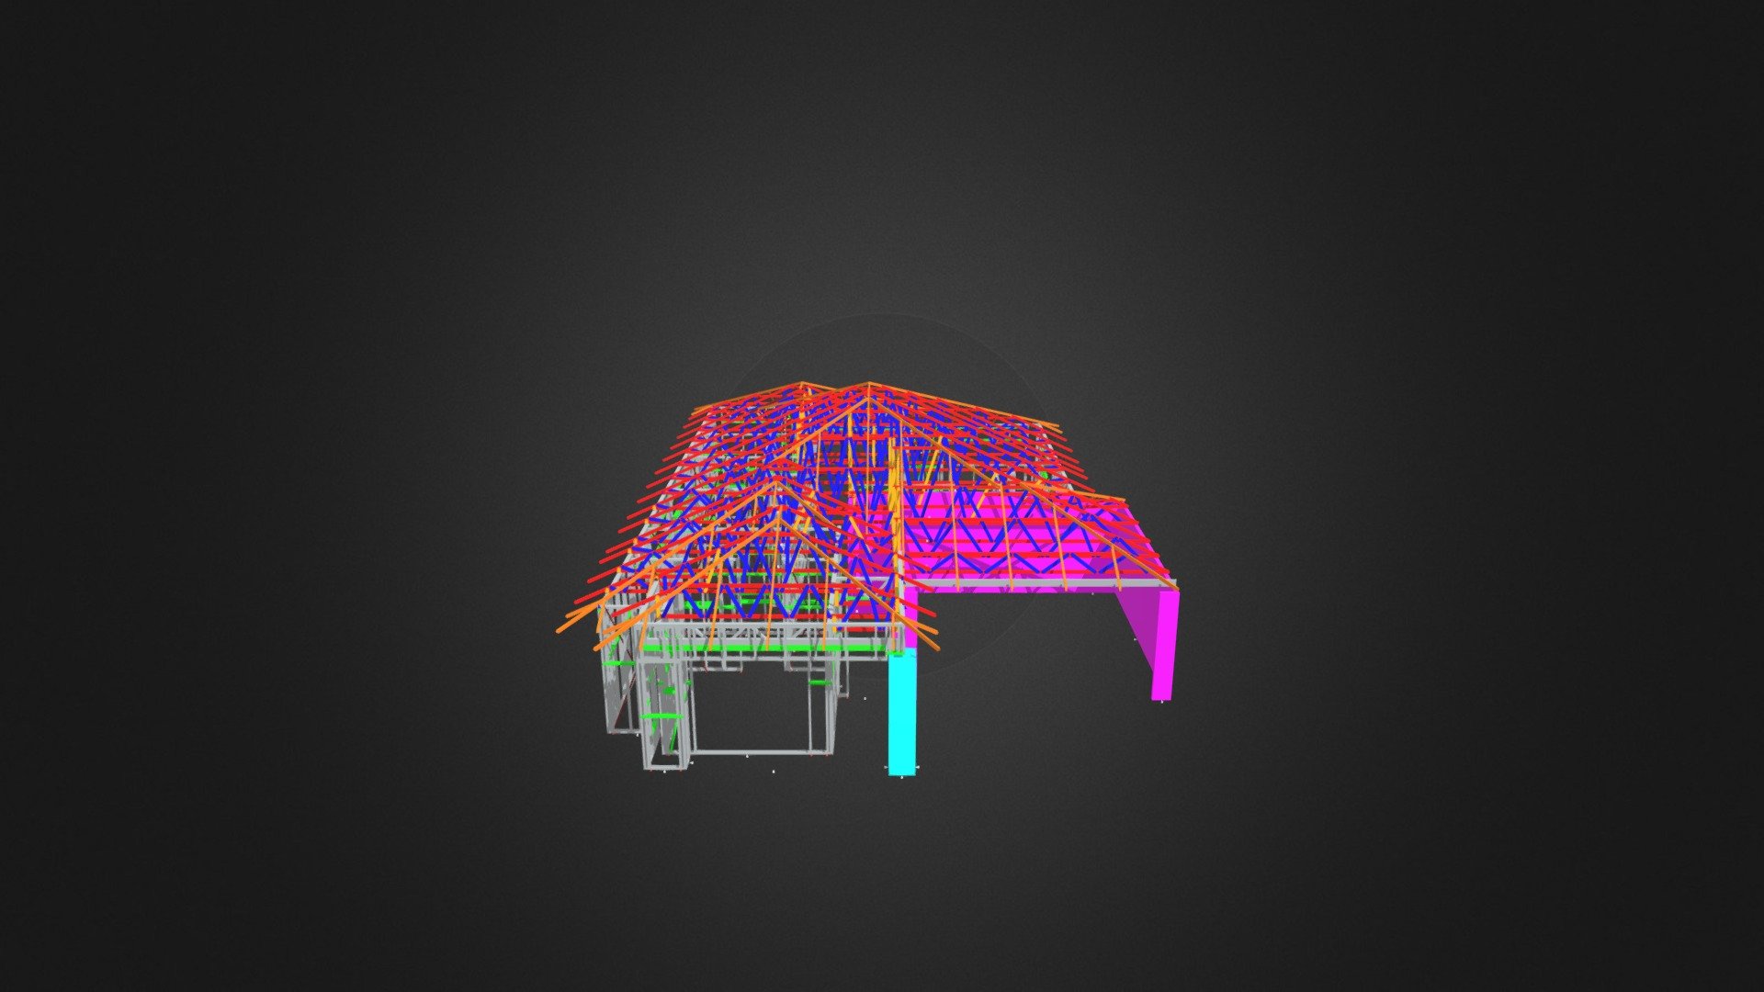1764x992 pixels.
Task: Select the topmost orange ridge peak of roof
Action: pyautogui.click(x=868, y=385)
